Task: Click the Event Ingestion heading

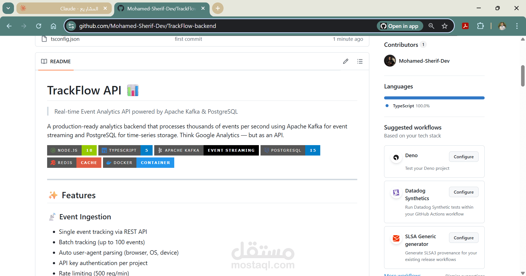Action: coord(85,217)
